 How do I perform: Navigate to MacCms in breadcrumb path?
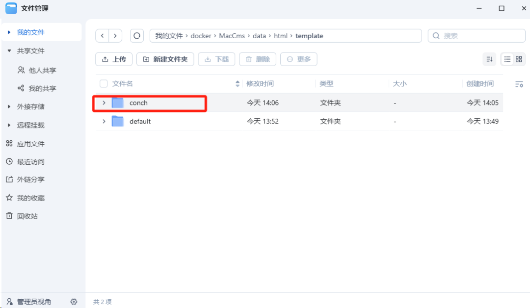click(232, 36)
